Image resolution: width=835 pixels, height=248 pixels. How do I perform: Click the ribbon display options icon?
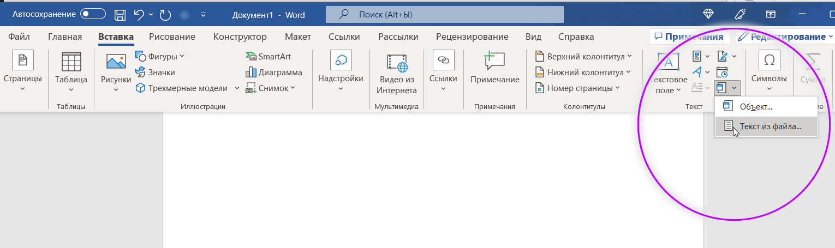point(771,14)
